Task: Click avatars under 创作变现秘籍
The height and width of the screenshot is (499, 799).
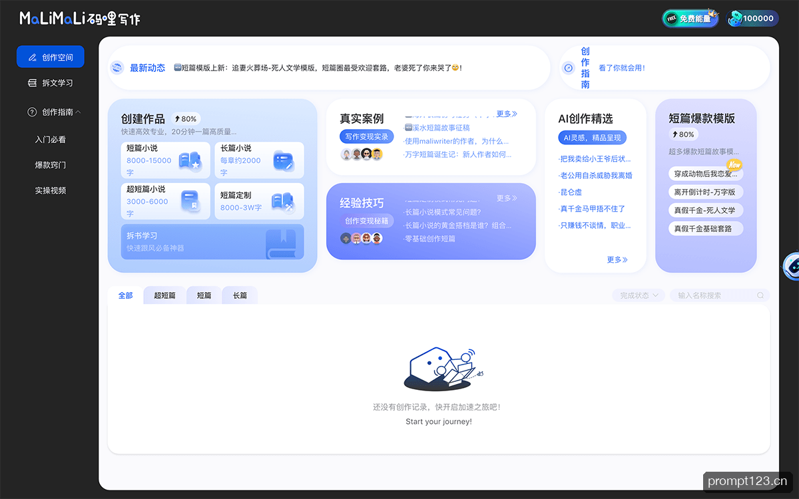Action: tap(362, 238)
